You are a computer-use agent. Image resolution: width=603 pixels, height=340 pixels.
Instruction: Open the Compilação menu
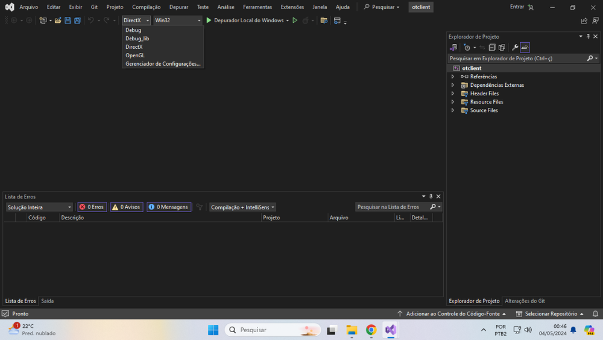(146, 7)
